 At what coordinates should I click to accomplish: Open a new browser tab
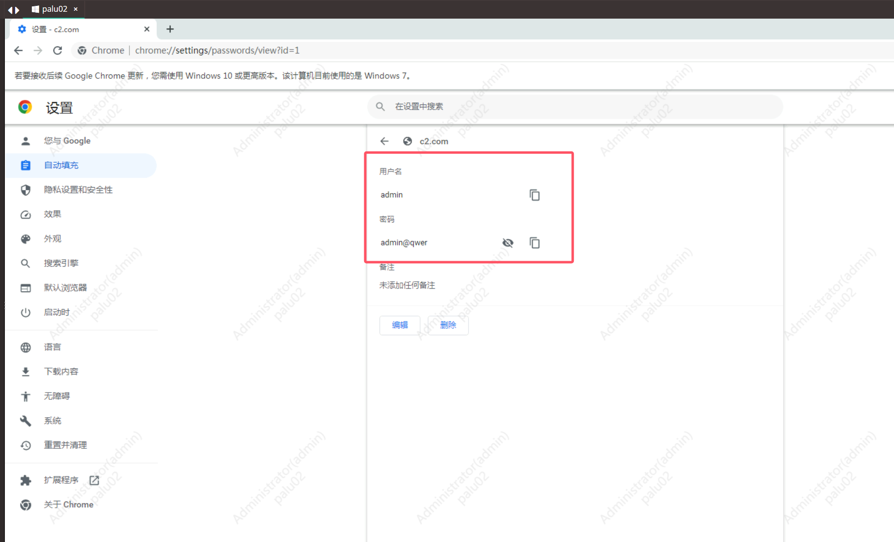[170, 29]
